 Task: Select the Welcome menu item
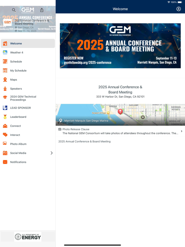tap(28, 43)
